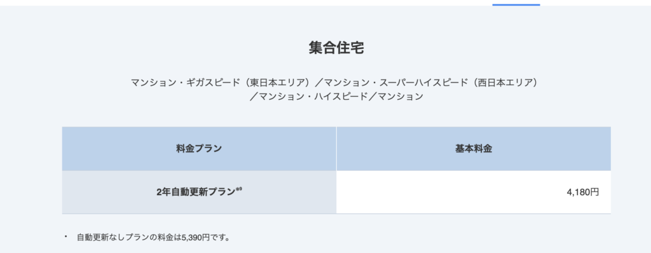Click the 4,180円 price value

tap(582, 193)
